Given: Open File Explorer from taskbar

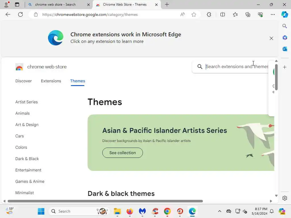Looking at the screenshot, I should (x=117, y=211).
